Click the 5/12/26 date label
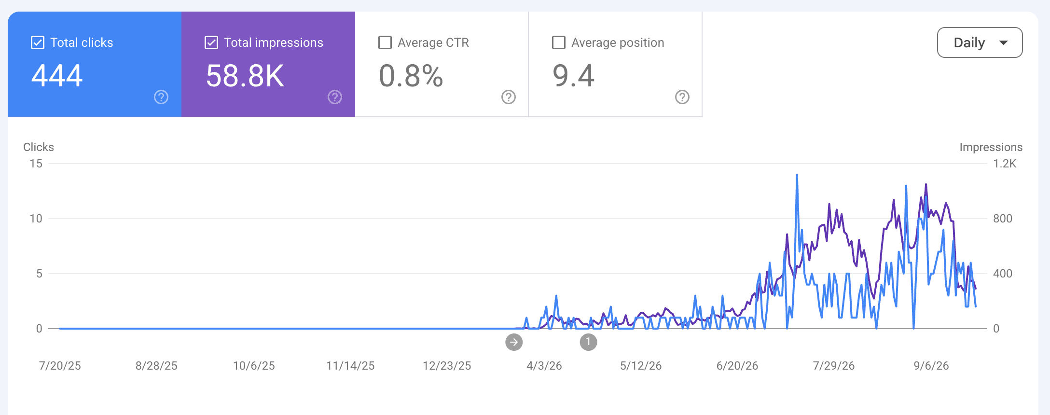The width and height of the screenshot is (1050, 415). click(641, 366)
